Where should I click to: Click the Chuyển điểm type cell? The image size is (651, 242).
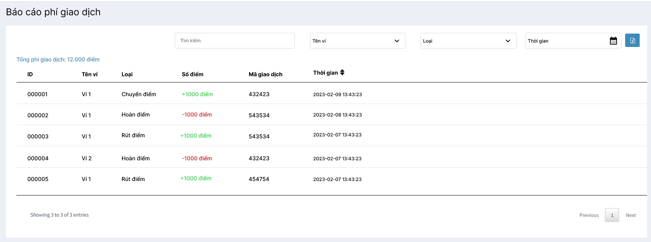(139, 94)
